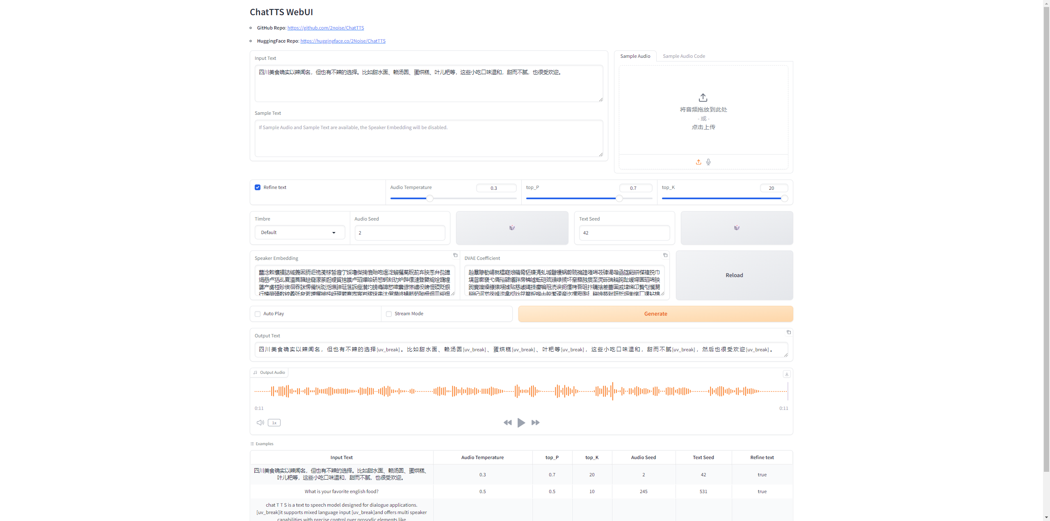Image resolution: width=1050 pixels, height=521 pixels.
Task: Select the Sichuan food example row
Action: point(521,474)
